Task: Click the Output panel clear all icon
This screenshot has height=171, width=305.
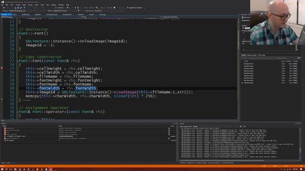Action: coord(241,126)
